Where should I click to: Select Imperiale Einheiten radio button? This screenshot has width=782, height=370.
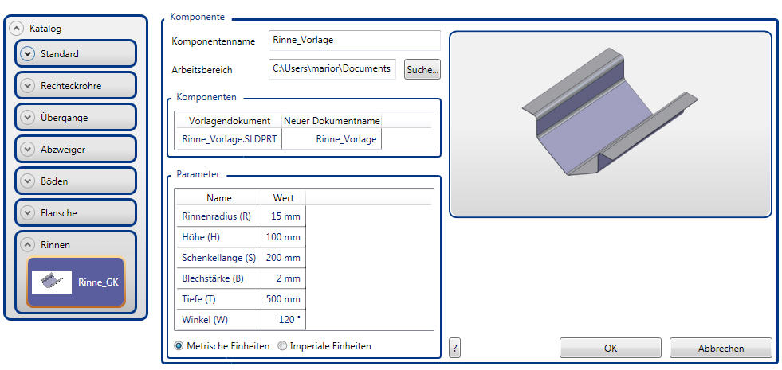tap(282, 345)
